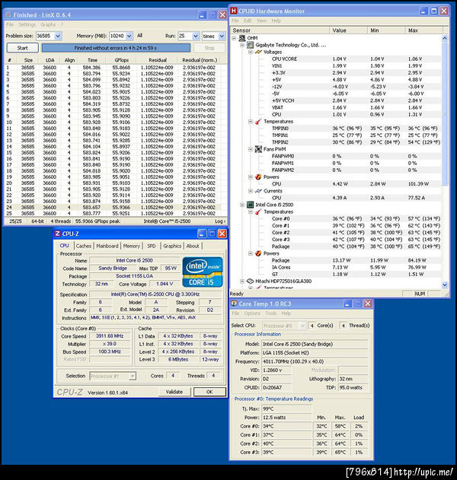Switch to the Memory tab in CPU-Z

[132, 246]
